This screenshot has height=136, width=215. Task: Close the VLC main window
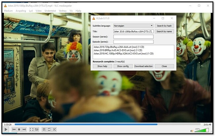point(208,6)
